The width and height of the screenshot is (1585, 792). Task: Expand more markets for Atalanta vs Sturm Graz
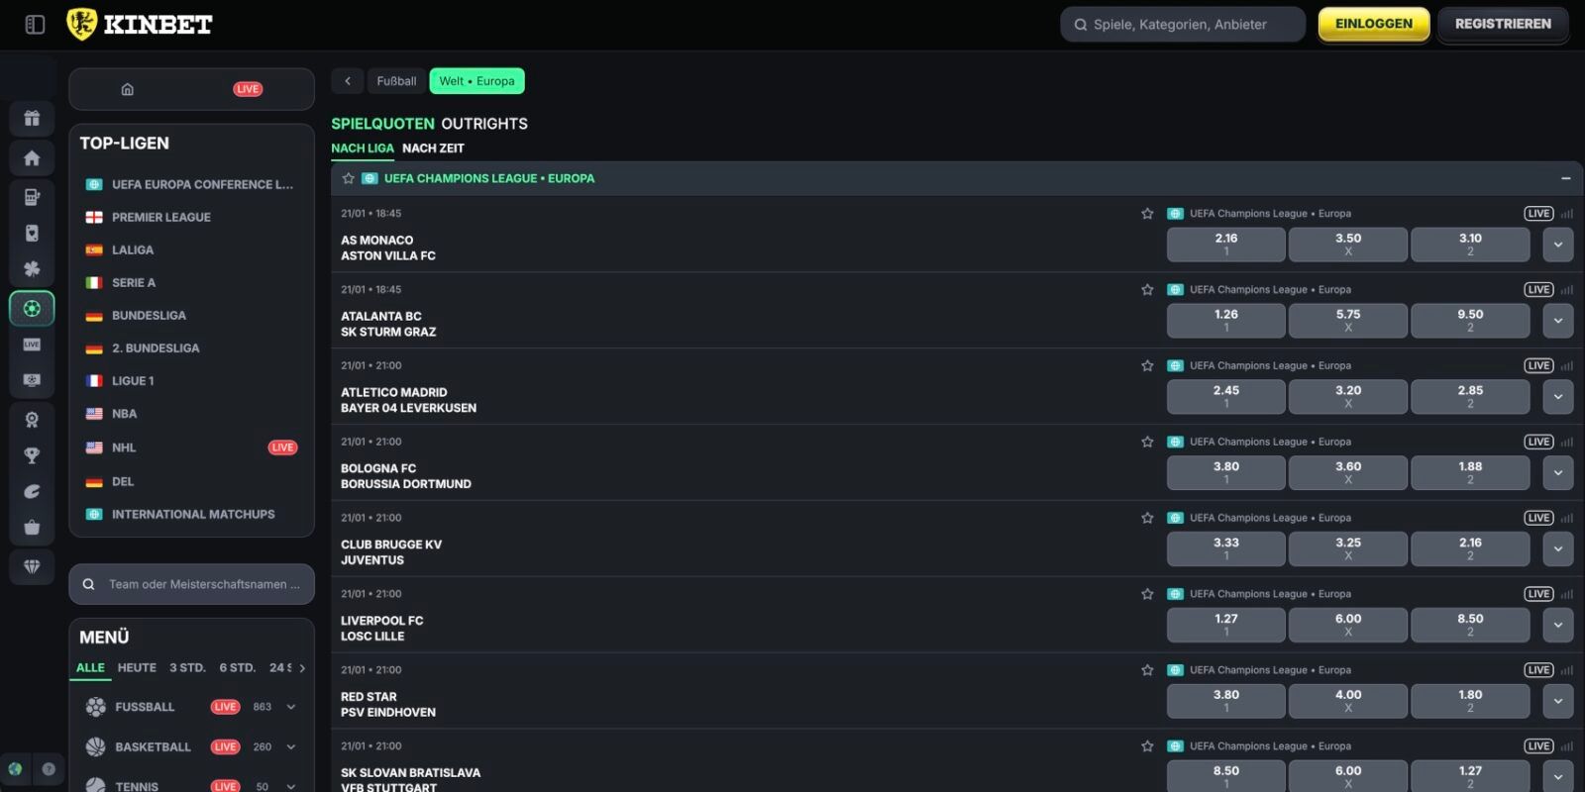[x=1557, y=321]
